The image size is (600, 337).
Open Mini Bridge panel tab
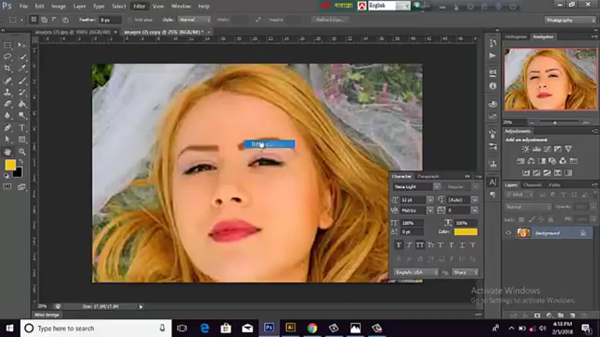point(47,315)
